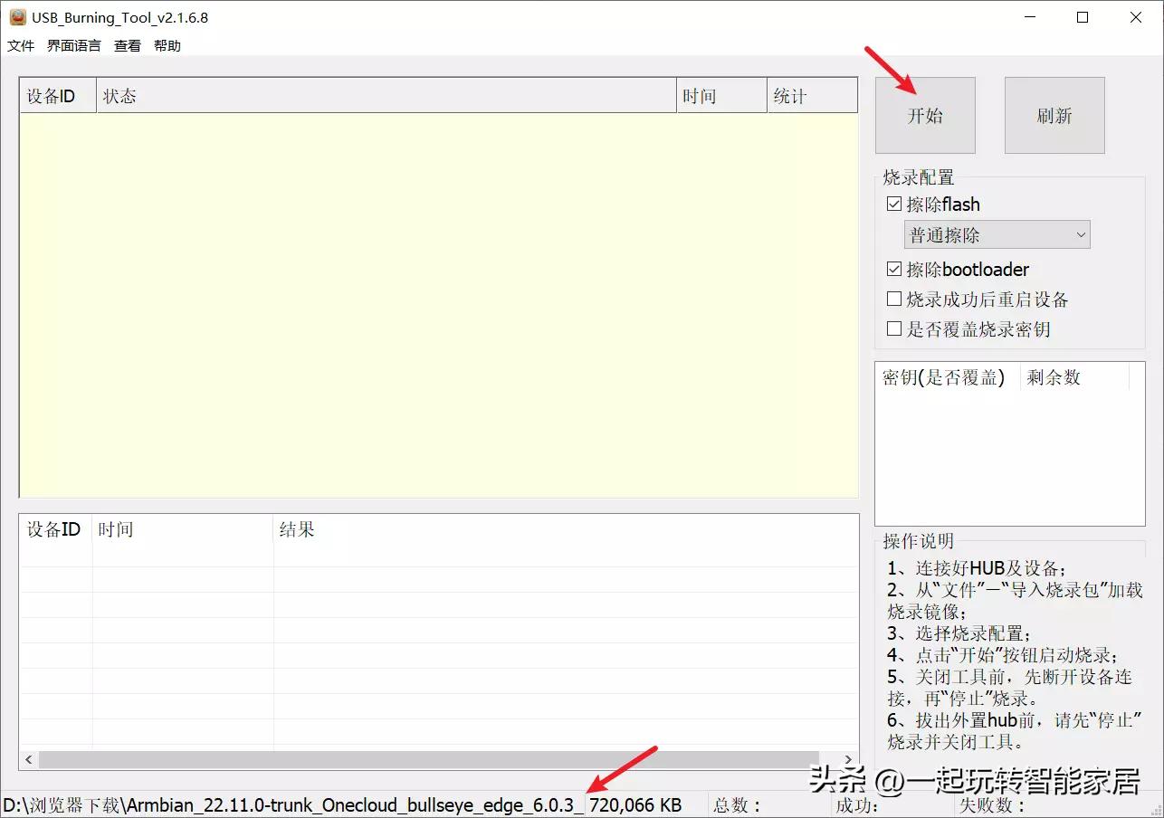Click the 开始 button to start burning

point(924,115)
